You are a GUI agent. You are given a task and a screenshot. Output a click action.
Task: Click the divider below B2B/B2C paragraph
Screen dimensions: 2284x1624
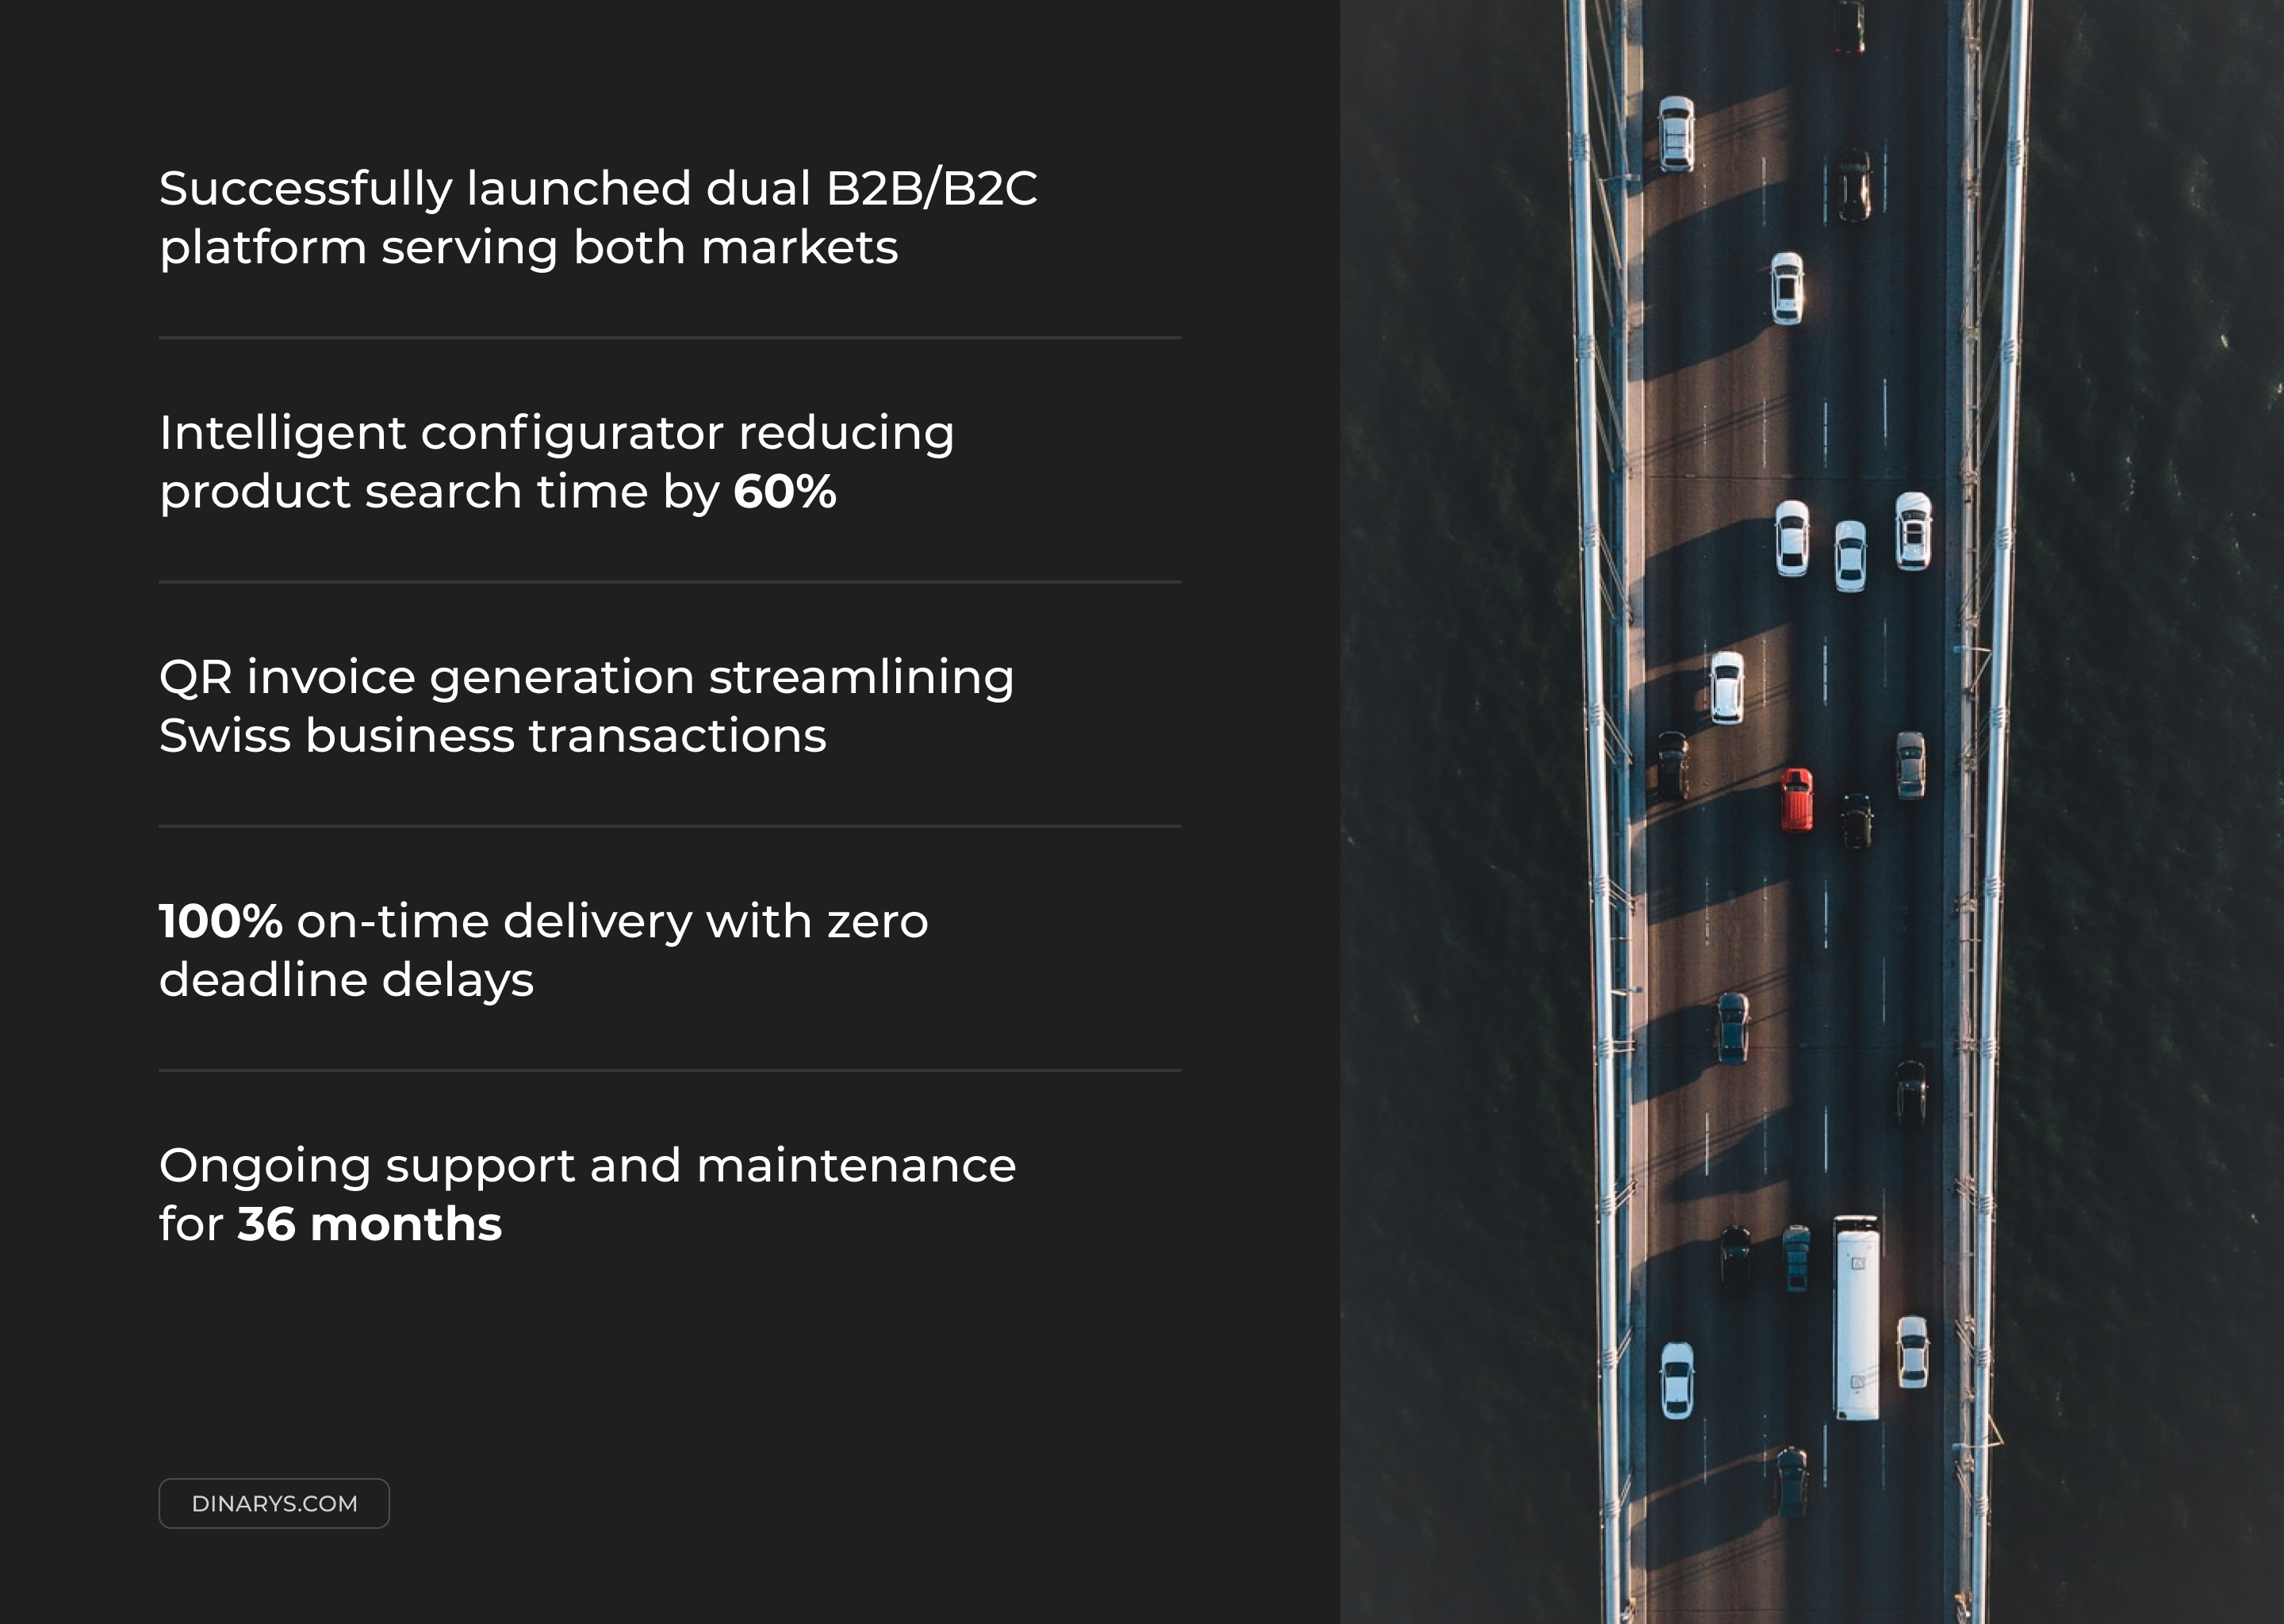pos(669,338)
